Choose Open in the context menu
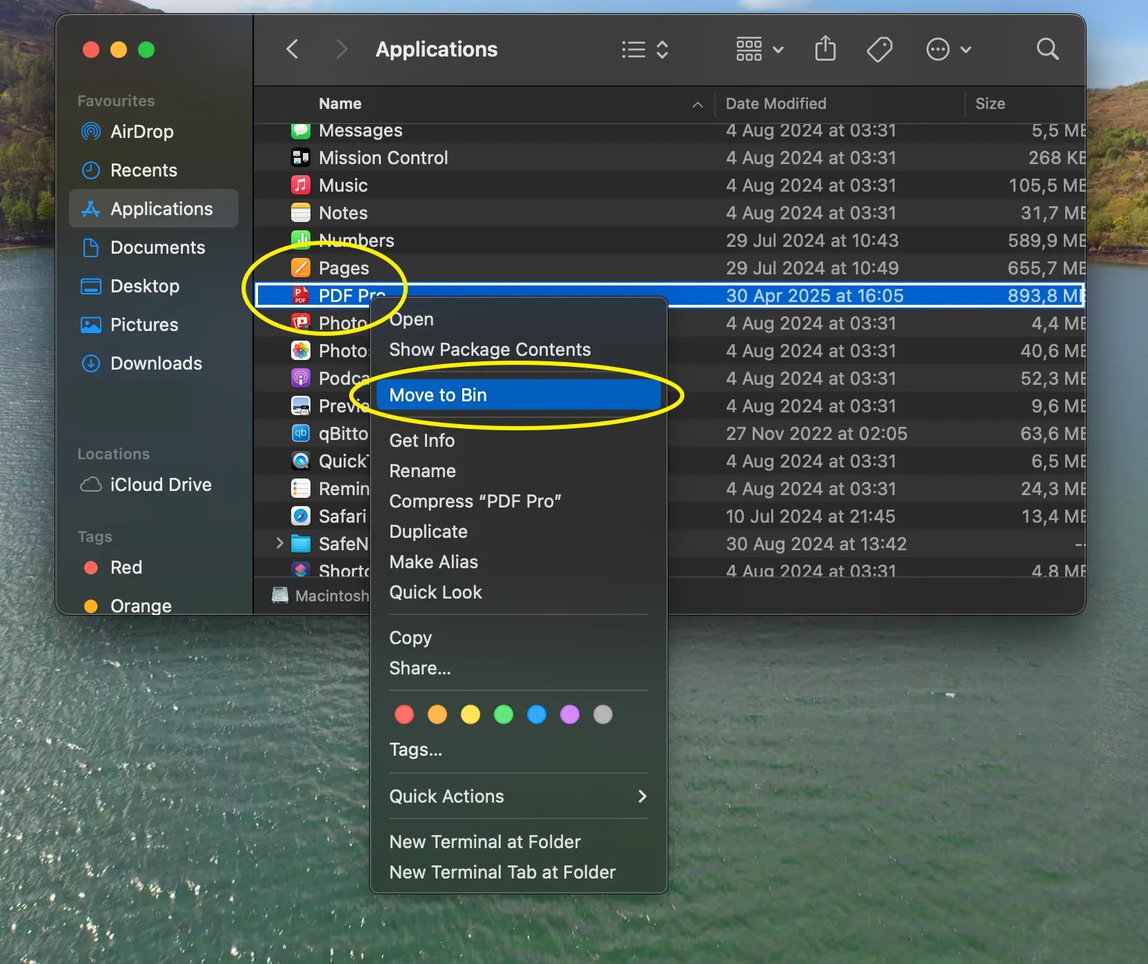Image resolution: width=1148 pixels, height=964 pixels. [x=519, y=319]
